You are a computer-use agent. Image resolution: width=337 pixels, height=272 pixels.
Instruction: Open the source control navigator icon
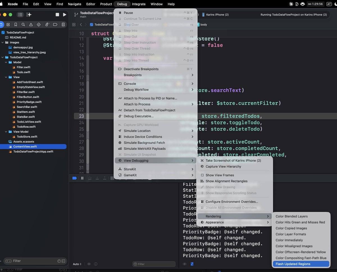pyautogui.click(x=8, y=25)
